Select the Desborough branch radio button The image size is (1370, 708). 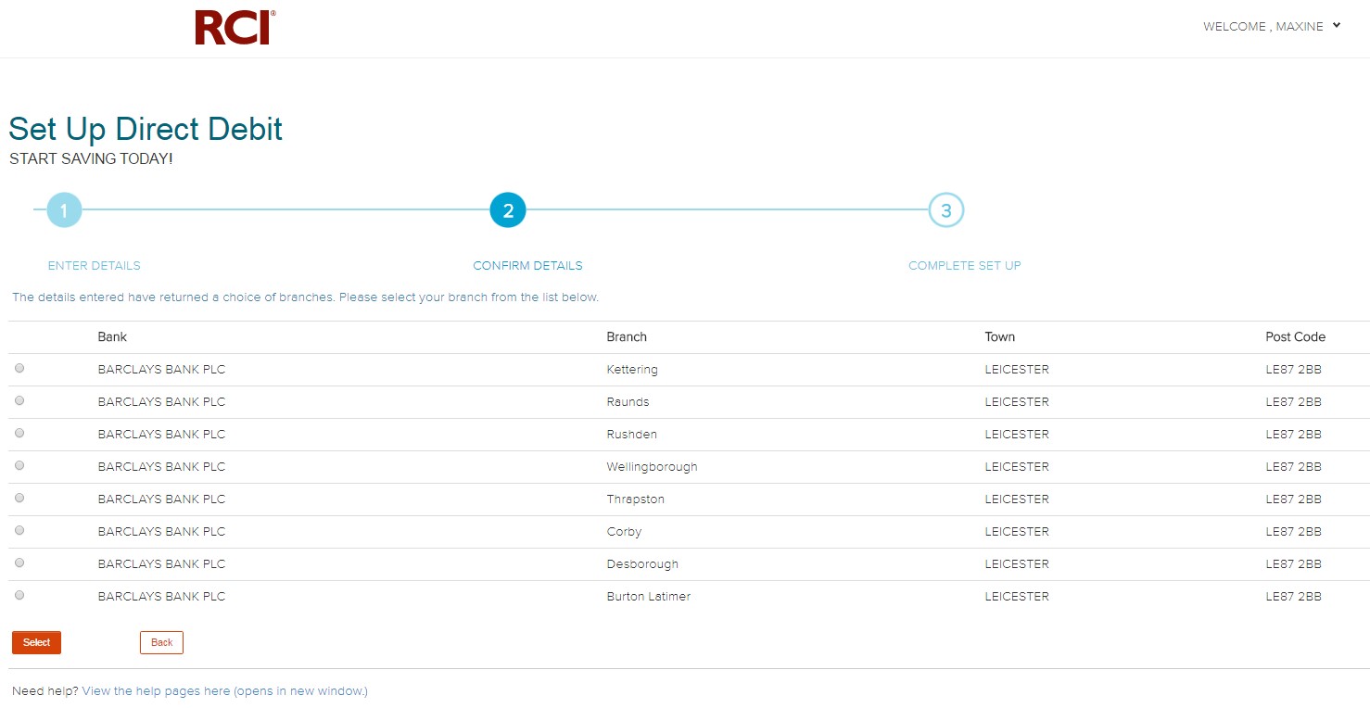coord(19,563)
